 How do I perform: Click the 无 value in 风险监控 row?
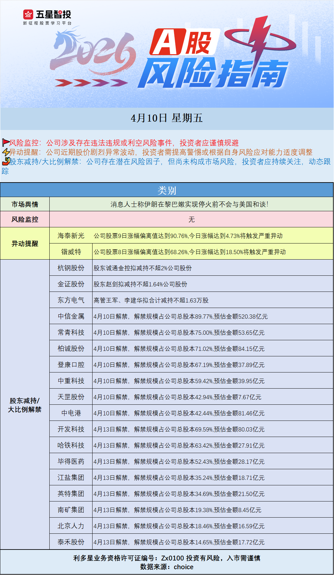pyautogui.click(x=192, y=219)
